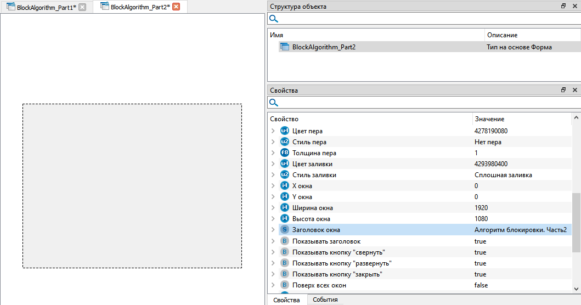The height and width of the screenshot is (305, 581).
Task: Select the BlockAlgorithm_Part2 form icon in tree
Action: point(284,47)
